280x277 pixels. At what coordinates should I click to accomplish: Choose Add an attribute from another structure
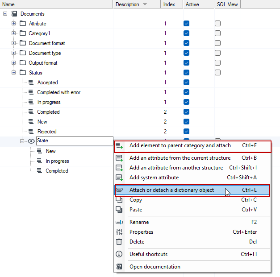pyautogui.click(x=192, y=168)
